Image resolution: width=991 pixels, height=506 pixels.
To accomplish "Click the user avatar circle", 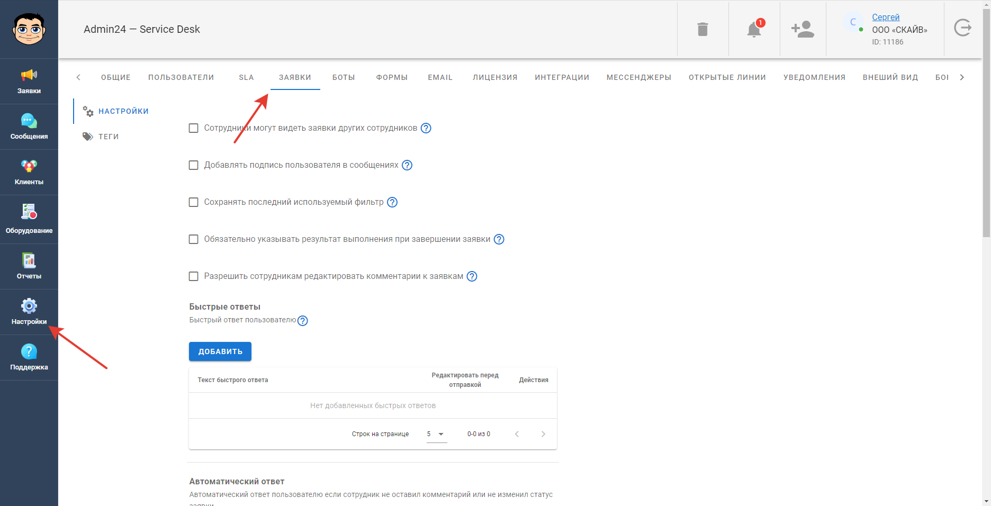I will (853, 22).
